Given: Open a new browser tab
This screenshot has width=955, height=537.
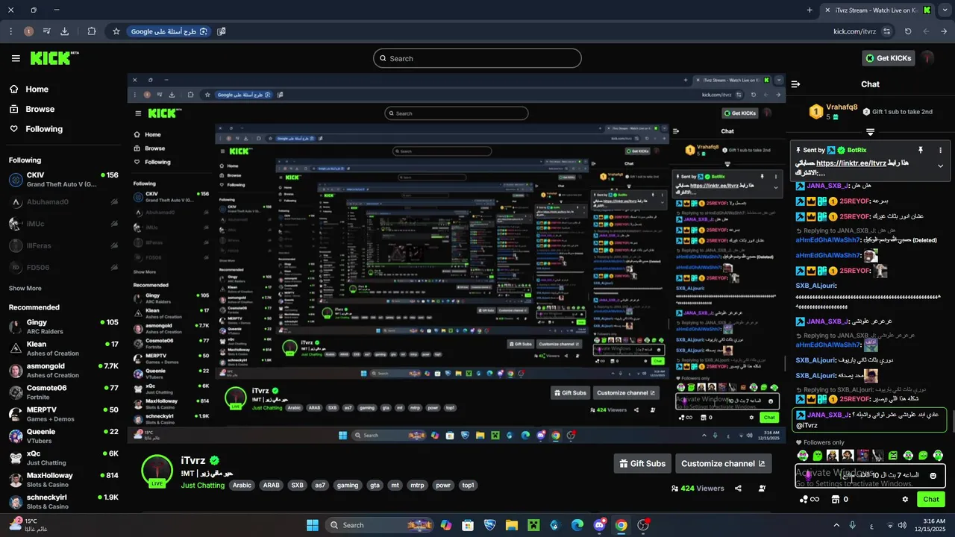Looking at the screenshot, I should pyautogui.click(x=810, y=10).
